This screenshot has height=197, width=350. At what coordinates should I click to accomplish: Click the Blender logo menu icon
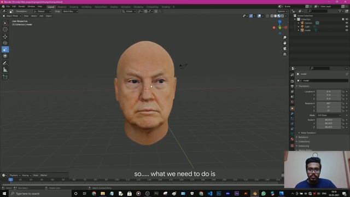3,7
